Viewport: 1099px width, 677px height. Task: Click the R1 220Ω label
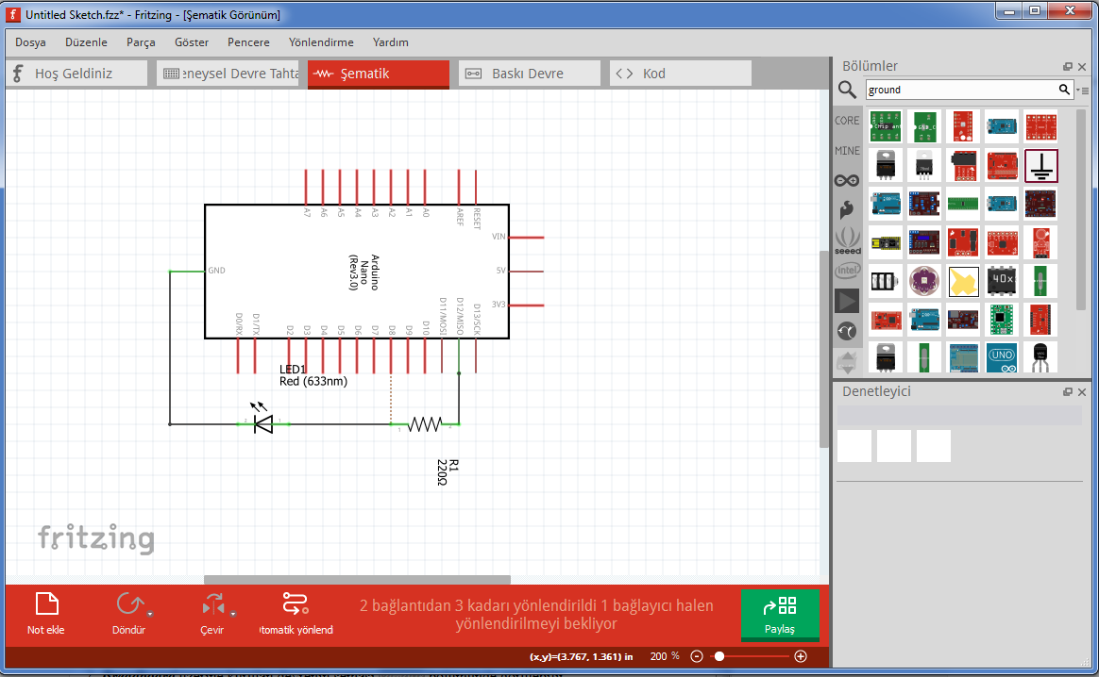point(448,471)
